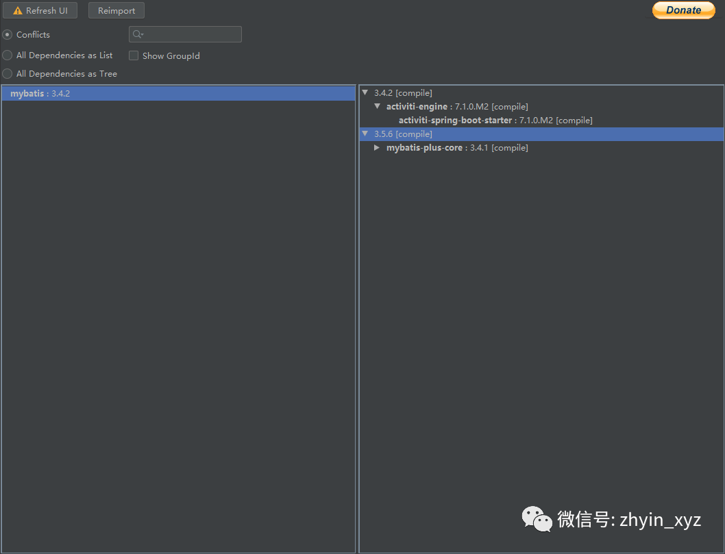725x554 pixels.
Task: Select mybatis-plus-core : 3.4.1 row
Action: 542,148
